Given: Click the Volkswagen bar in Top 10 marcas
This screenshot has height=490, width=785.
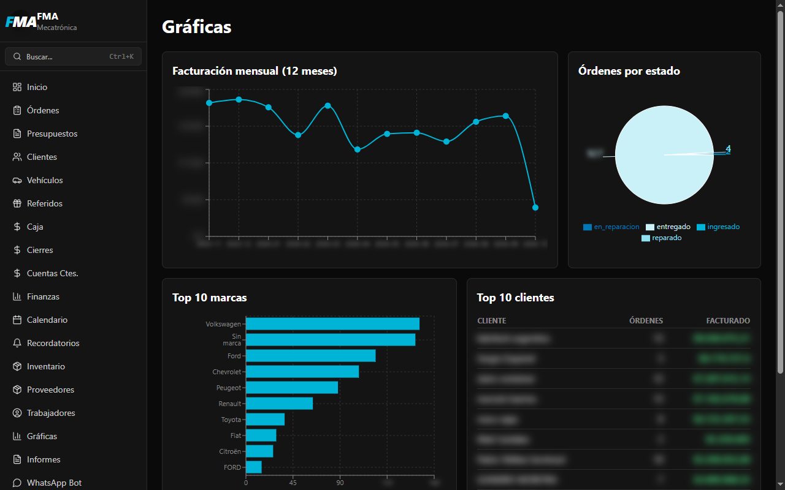Looking at the screenshot, I should tap(332, 324).
